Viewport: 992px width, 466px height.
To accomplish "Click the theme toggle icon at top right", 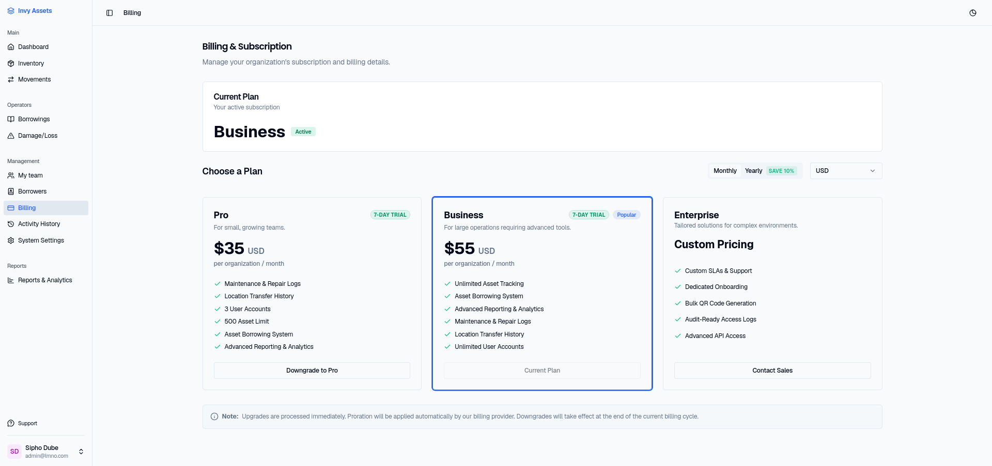I will tap(973, 13).
